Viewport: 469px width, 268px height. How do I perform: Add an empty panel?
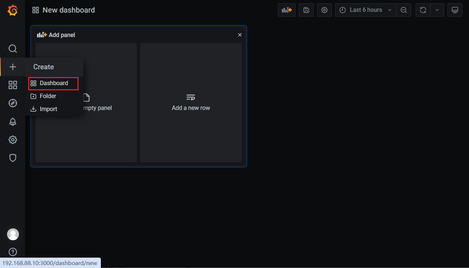click(x=86, y=103)
